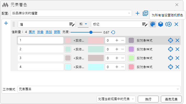Click the 高亮元素 button

coord(171,99)
